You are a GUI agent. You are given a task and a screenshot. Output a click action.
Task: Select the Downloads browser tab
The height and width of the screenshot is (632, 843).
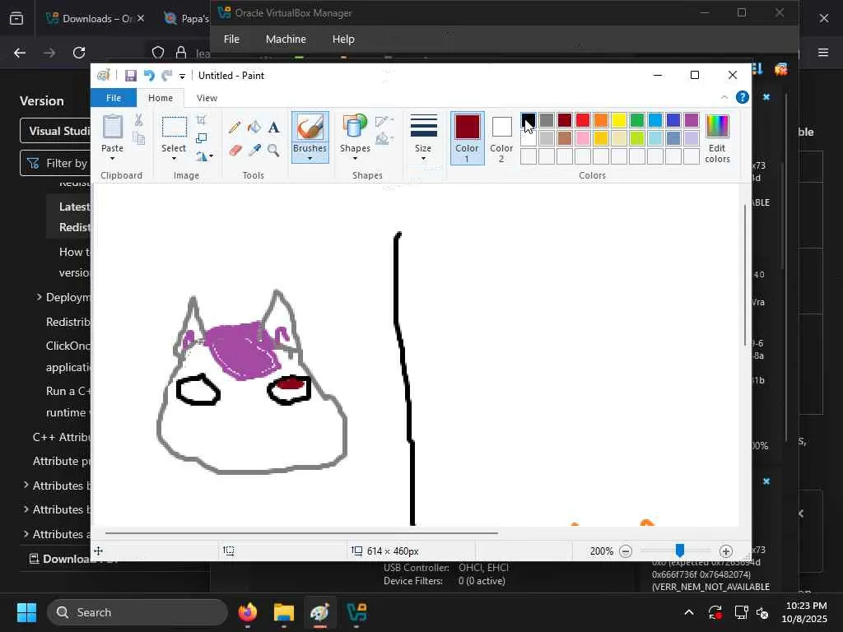[95, 18]
